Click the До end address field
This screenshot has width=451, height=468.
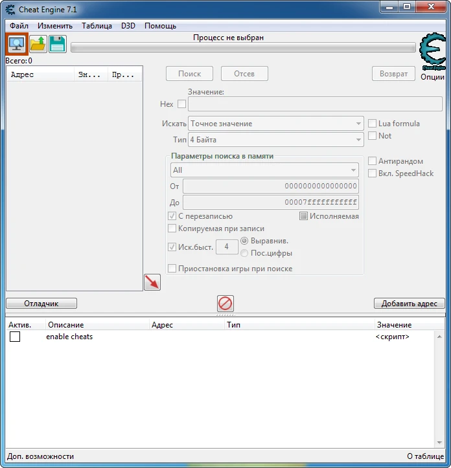[x=271, y=202]
